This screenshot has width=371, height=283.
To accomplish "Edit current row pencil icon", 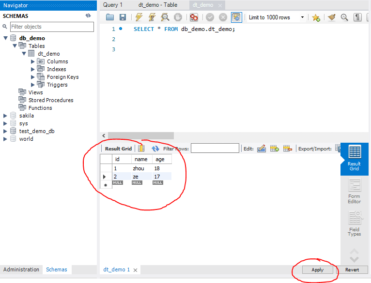I will tap(262, 149).
